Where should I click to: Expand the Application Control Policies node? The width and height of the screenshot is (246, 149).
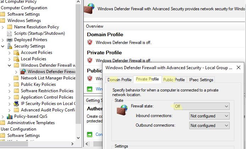tap(10, 98)
